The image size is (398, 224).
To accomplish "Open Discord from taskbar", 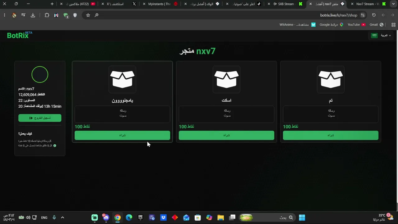I will [106, 217].
